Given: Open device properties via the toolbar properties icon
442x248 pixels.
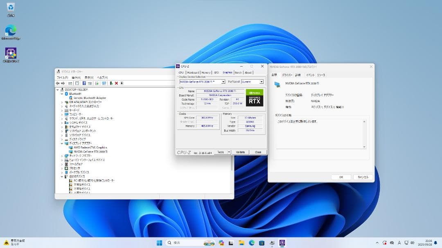Looking at the screenshot, I should pyautogui.click(x=77, y=83).
